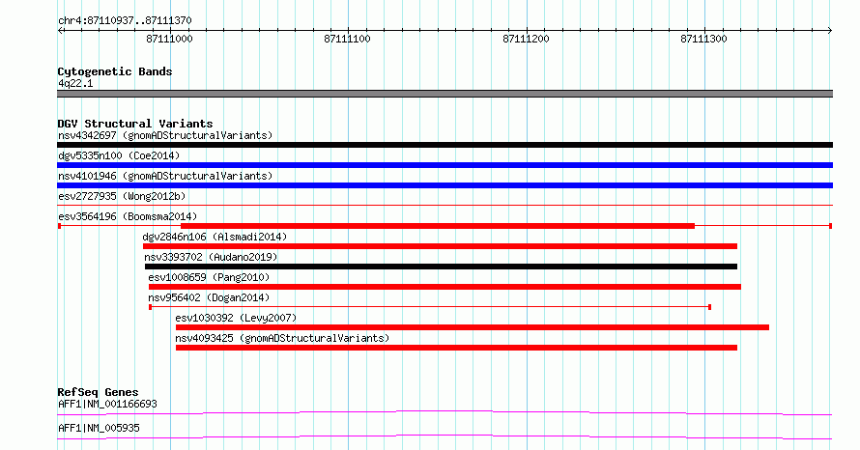Click the thin red esv2727935 Wong2012b line

point(444,206)
